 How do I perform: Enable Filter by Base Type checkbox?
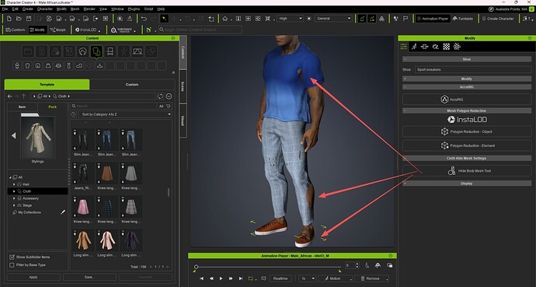[12, 265]
